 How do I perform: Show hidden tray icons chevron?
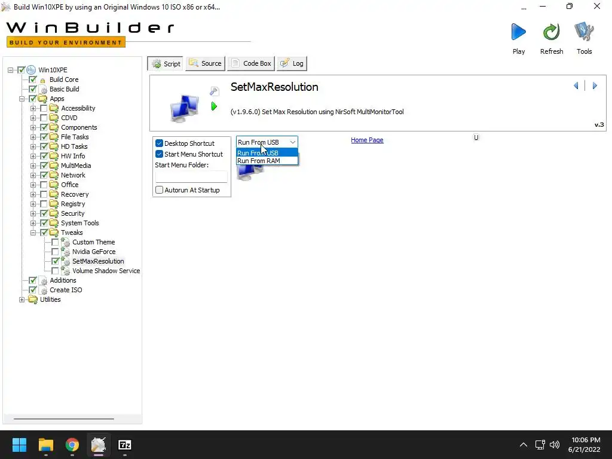[524, 445]
